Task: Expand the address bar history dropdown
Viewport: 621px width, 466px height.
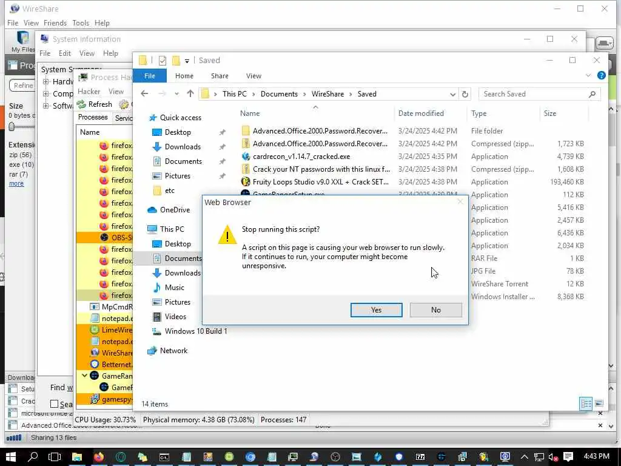Action: pos(452,94)
